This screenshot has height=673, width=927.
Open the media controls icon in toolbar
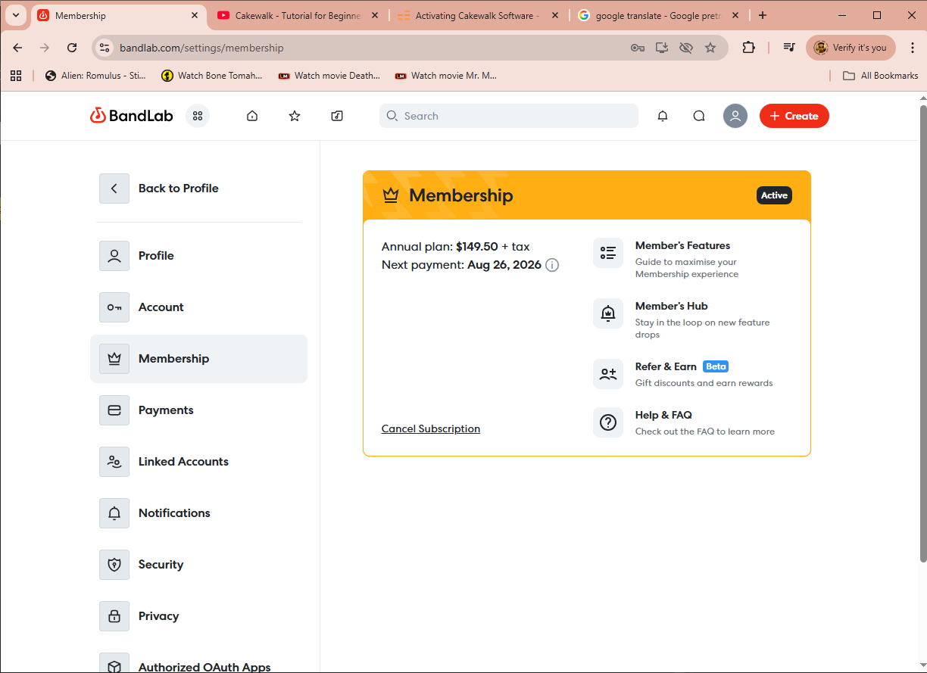tap(789, 48)
